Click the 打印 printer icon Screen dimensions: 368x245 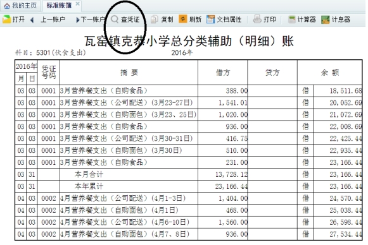tap(257, 19)
